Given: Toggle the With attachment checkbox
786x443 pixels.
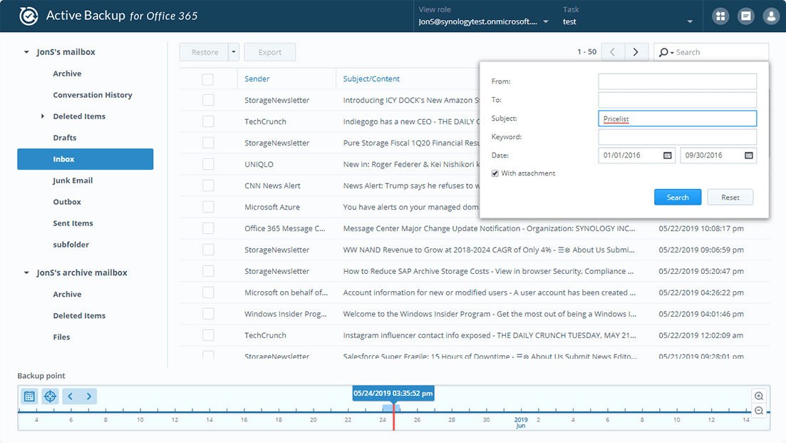Looking at the screenshot, I should (x=495, y=173).
